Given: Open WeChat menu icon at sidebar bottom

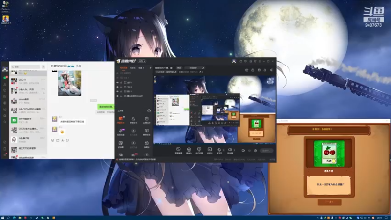Looking at the screenshot, I should [5, 155].
